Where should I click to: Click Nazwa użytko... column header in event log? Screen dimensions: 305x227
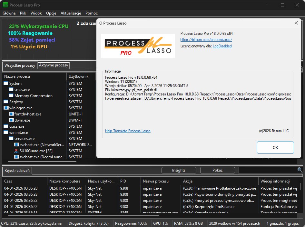click(102, 181)
